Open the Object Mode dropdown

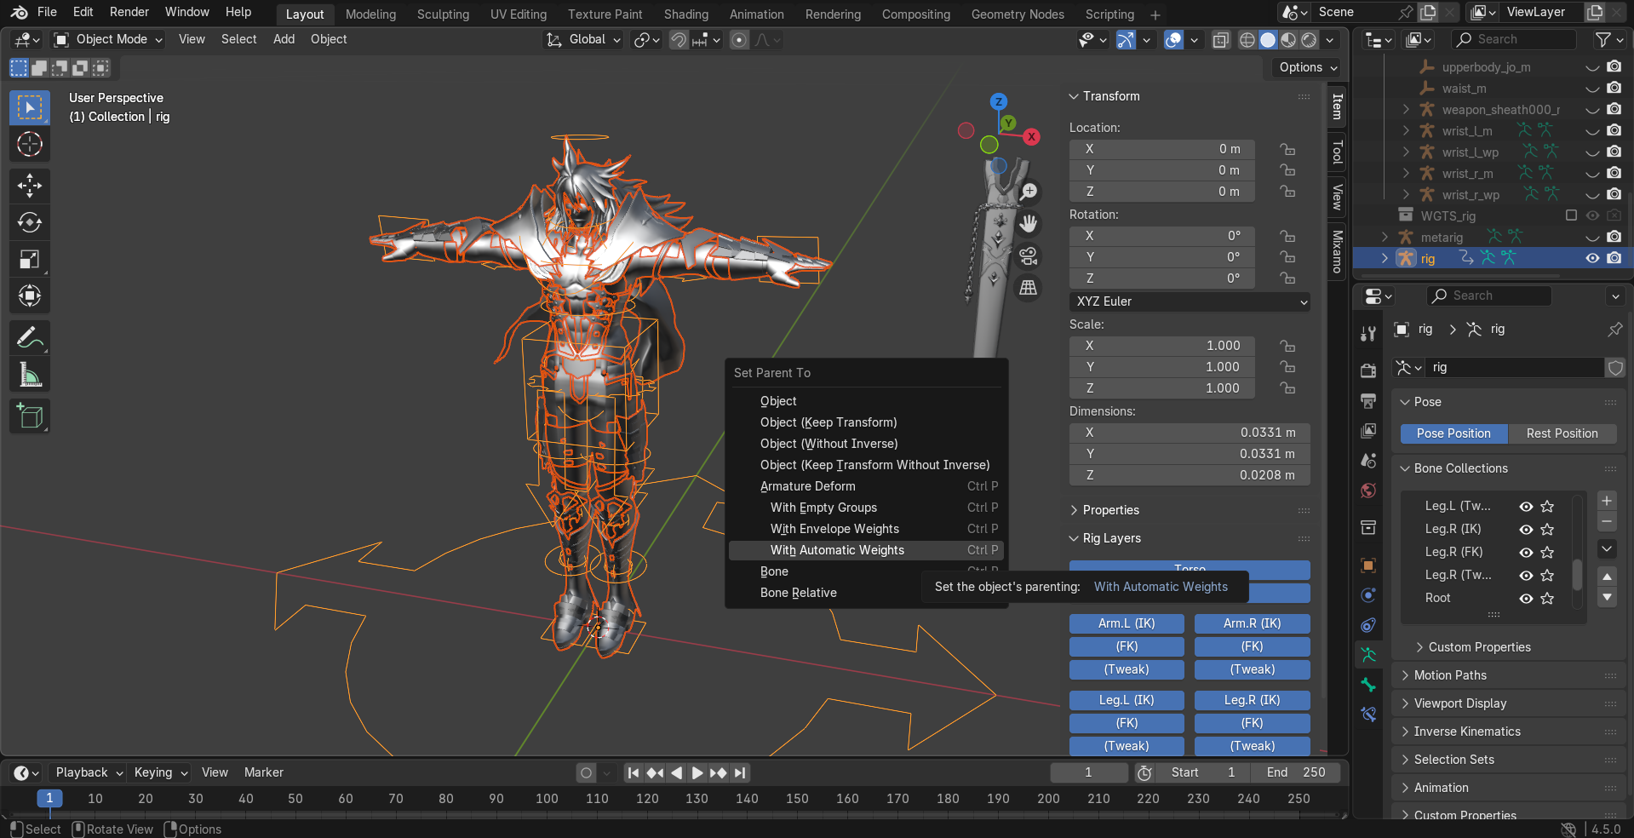(x=108, y=39)
